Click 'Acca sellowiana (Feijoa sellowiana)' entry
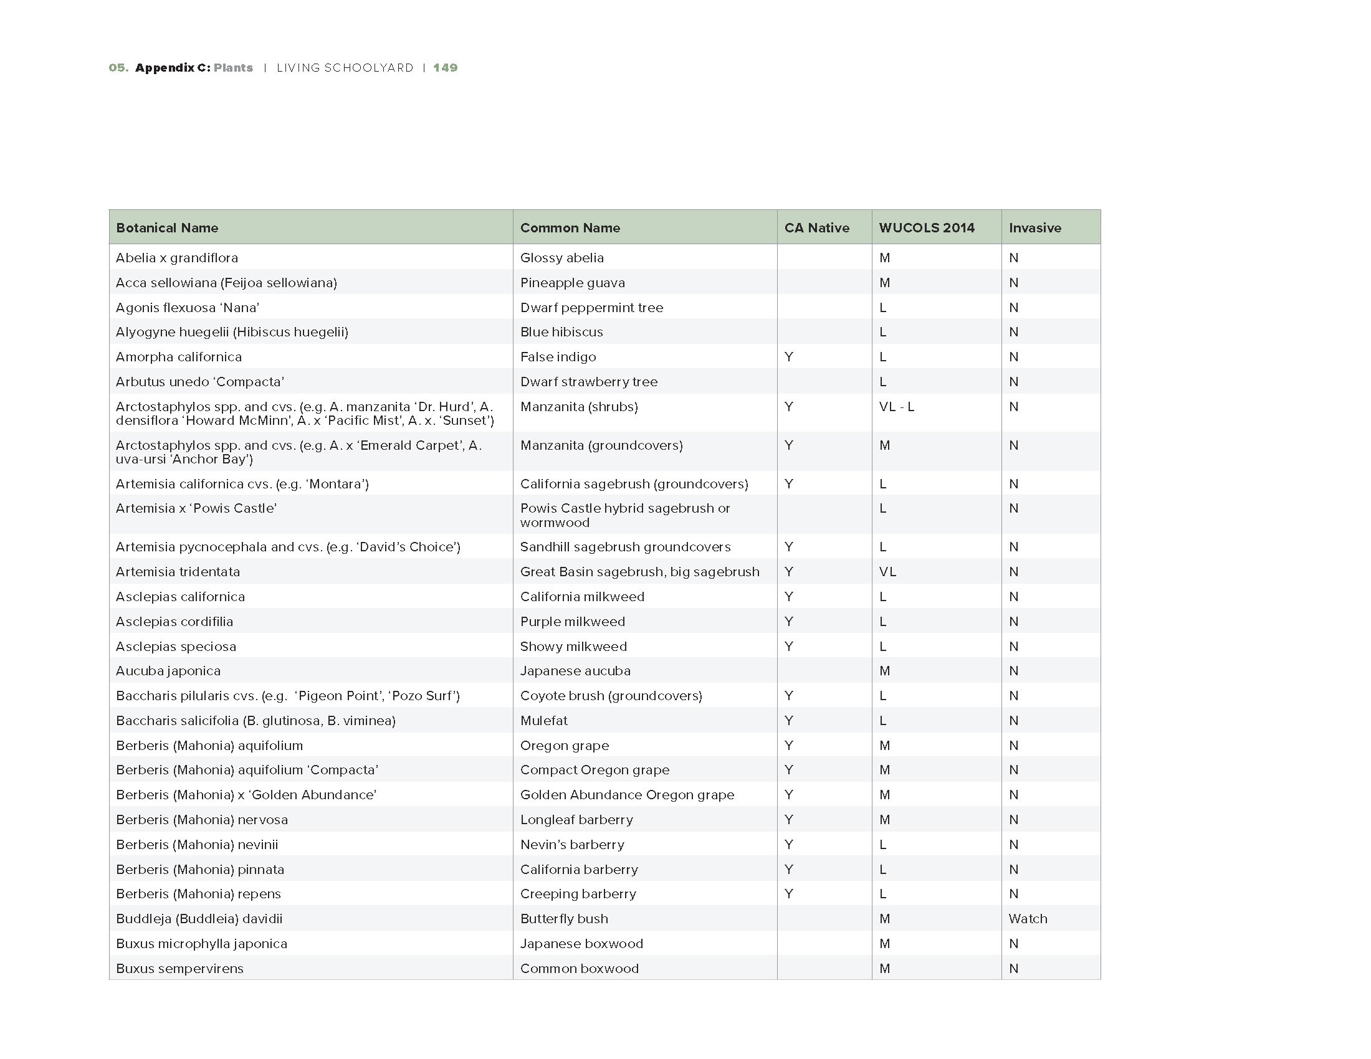The height and width of the screenshot is (1059, 1371). pos(227,283)
